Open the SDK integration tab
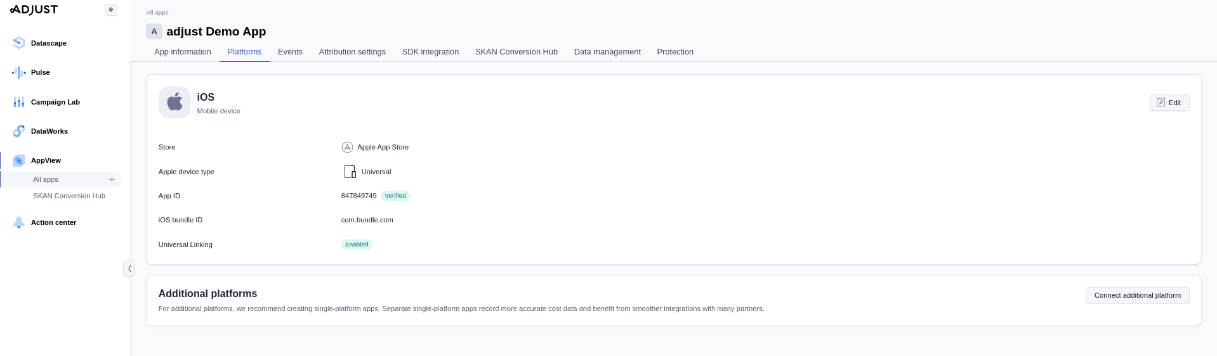The width and height of the screenshot is (1217, 356). click(430, 52)
